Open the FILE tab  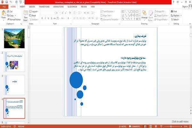[x=4, y=7]
